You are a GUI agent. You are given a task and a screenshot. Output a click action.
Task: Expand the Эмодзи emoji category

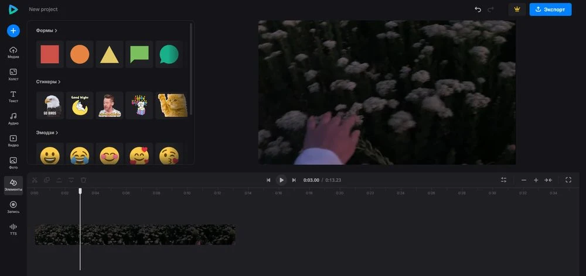tap(47, 133)
